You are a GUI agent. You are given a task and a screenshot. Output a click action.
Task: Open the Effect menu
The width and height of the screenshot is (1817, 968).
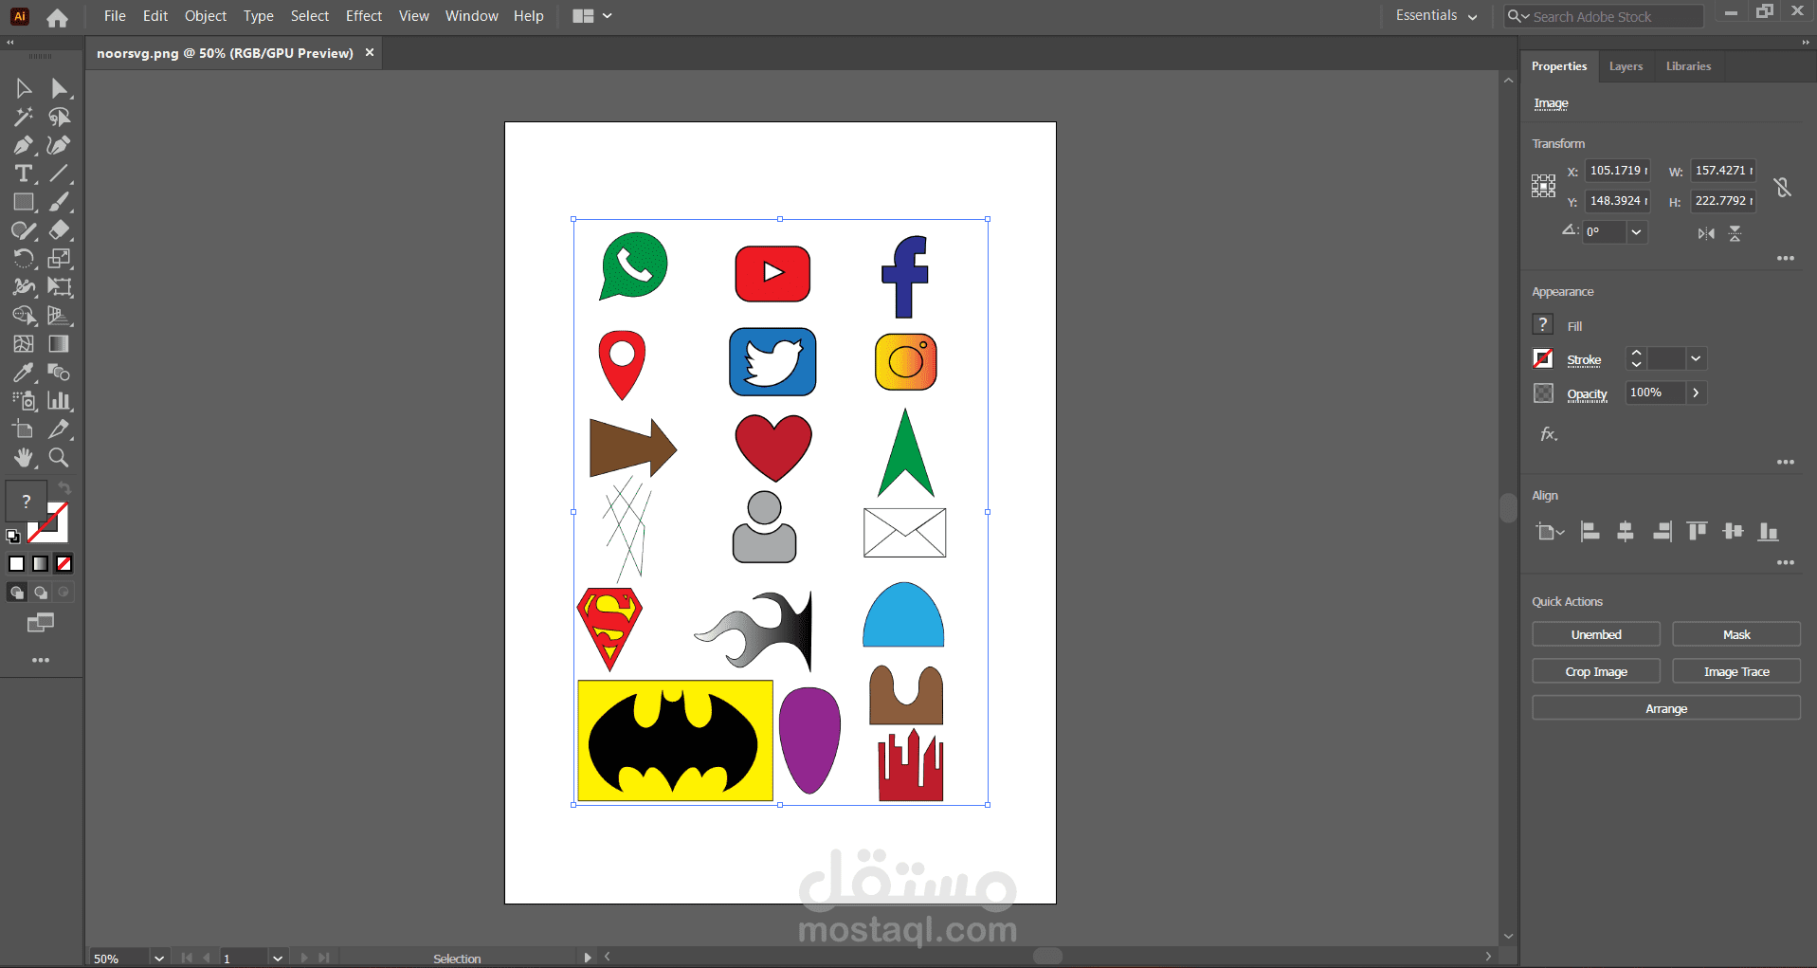point(364,16)
